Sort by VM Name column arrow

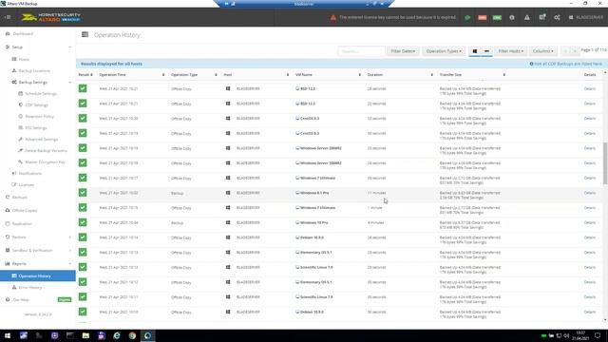coord(360,74)
